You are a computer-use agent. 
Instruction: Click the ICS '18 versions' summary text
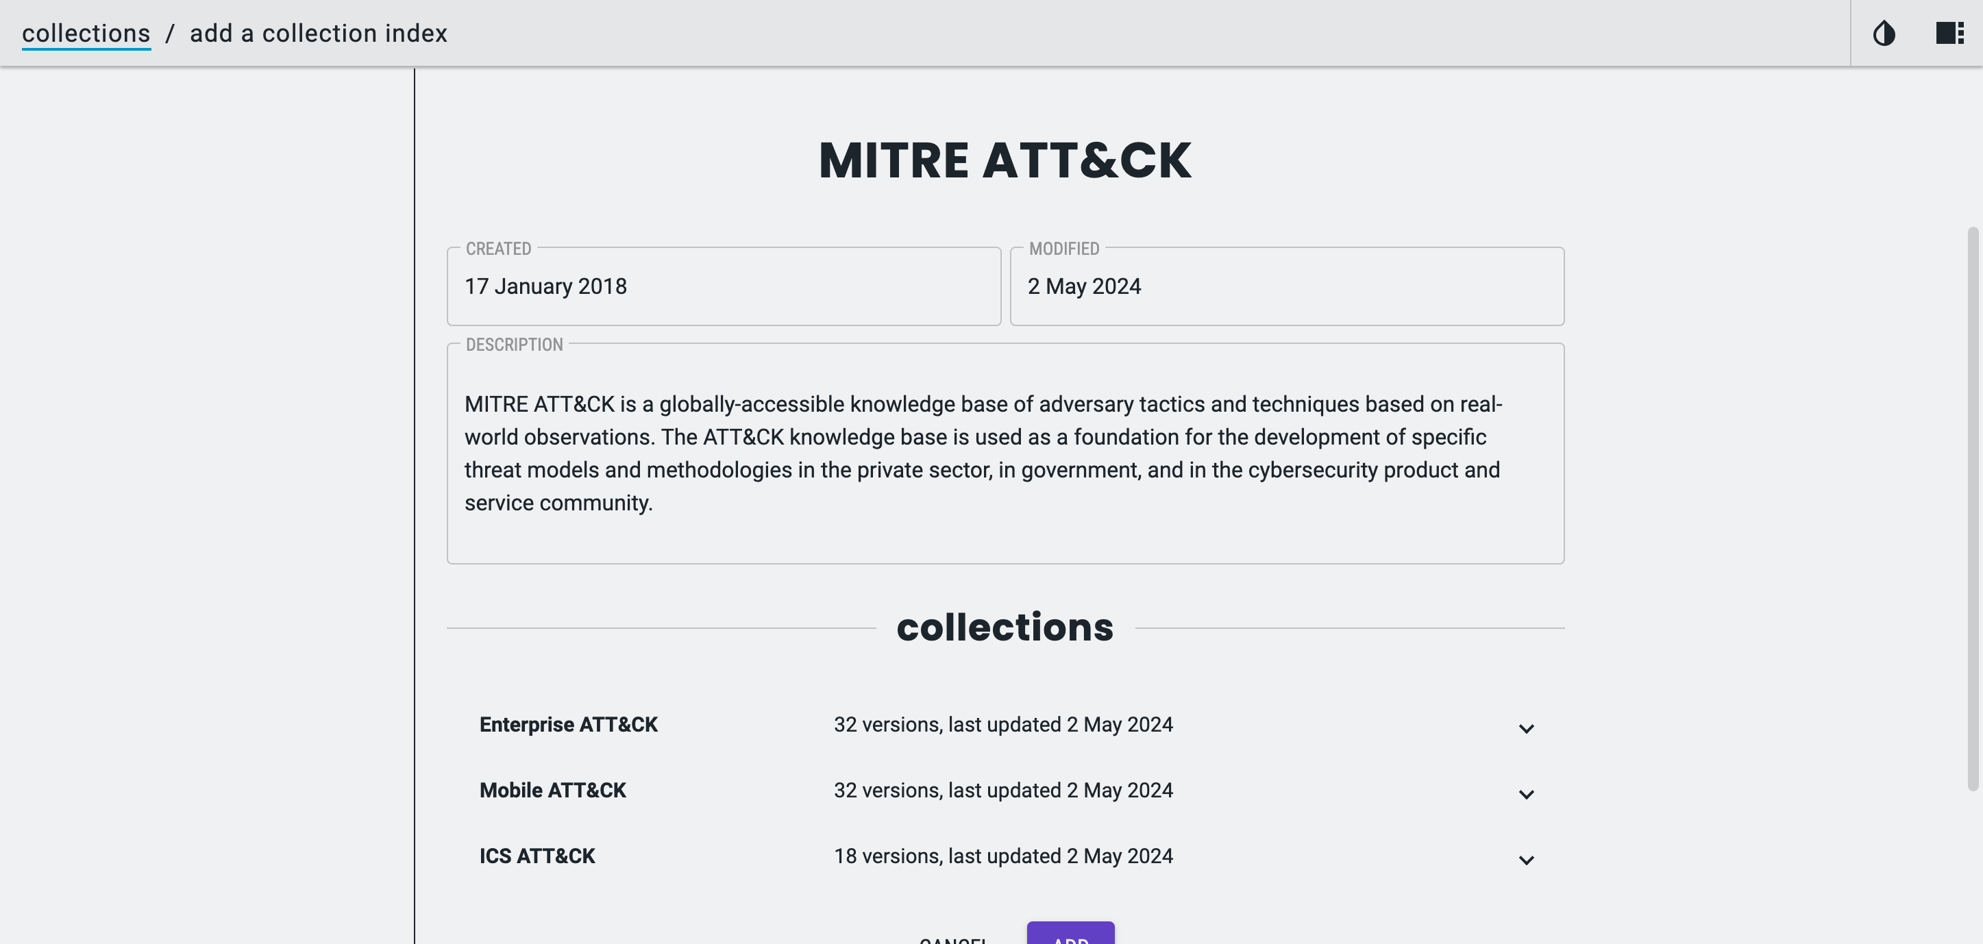pyautogui.click(x=1002, y=856)
